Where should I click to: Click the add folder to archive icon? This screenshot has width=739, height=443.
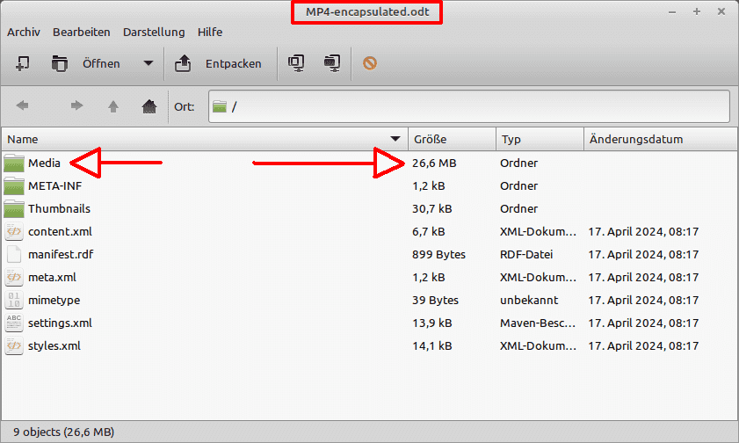(331, 63)
